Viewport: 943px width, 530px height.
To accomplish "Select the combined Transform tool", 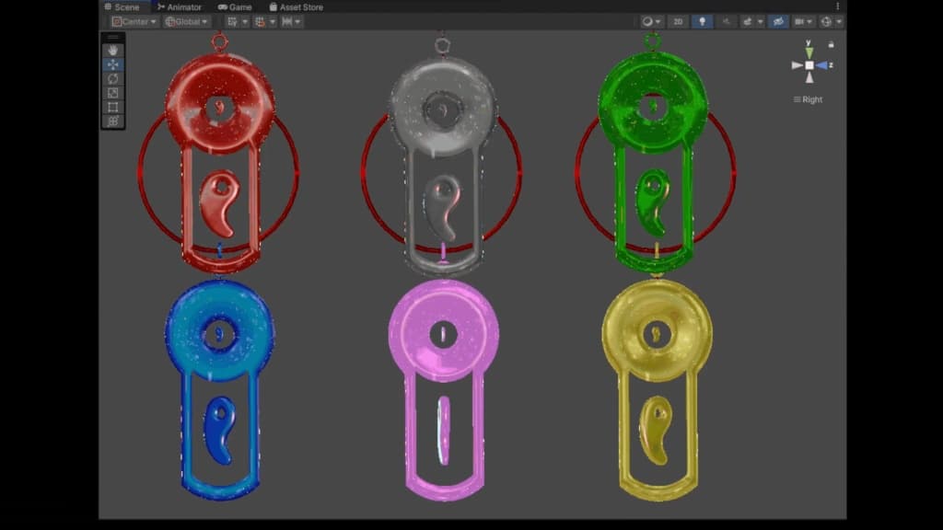I will 113,121.
